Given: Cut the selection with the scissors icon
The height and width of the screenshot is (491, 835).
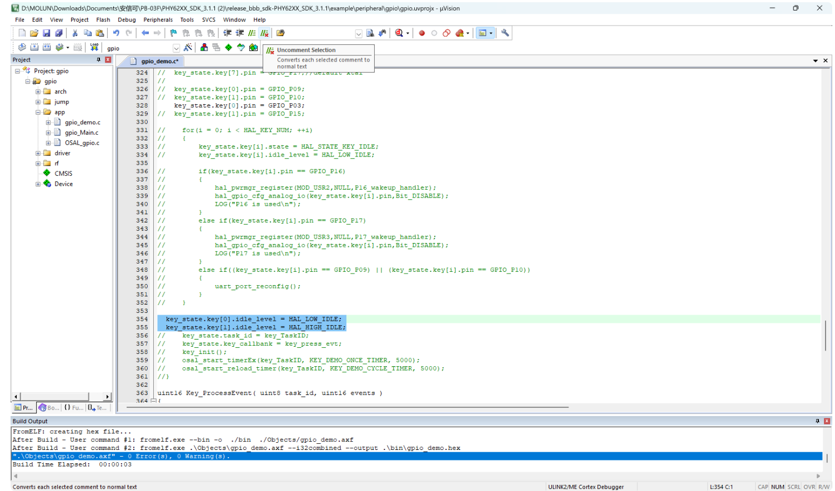Looking at the screenshot, I should [75, 33].
